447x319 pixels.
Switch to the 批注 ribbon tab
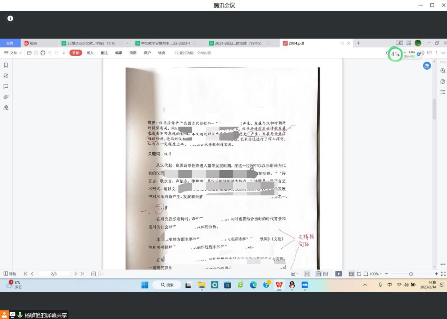(104, 53)
